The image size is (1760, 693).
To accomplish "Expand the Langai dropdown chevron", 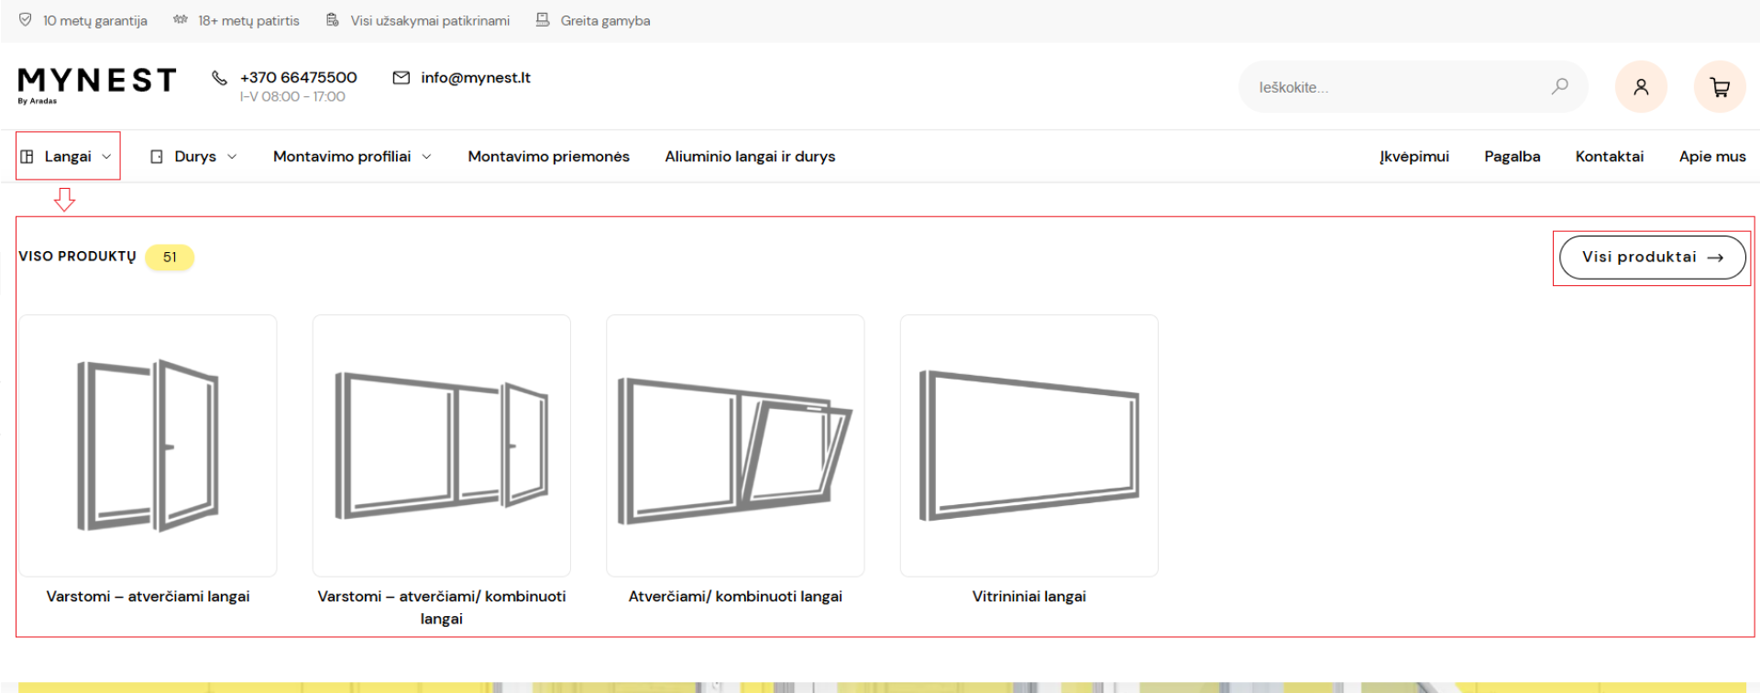I will pyautogui.click(x=106, y=157).
